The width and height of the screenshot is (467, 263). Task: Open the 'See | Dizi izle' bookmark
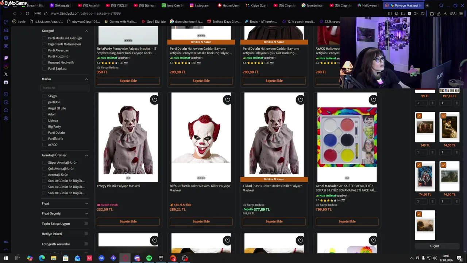click(153, 22)
